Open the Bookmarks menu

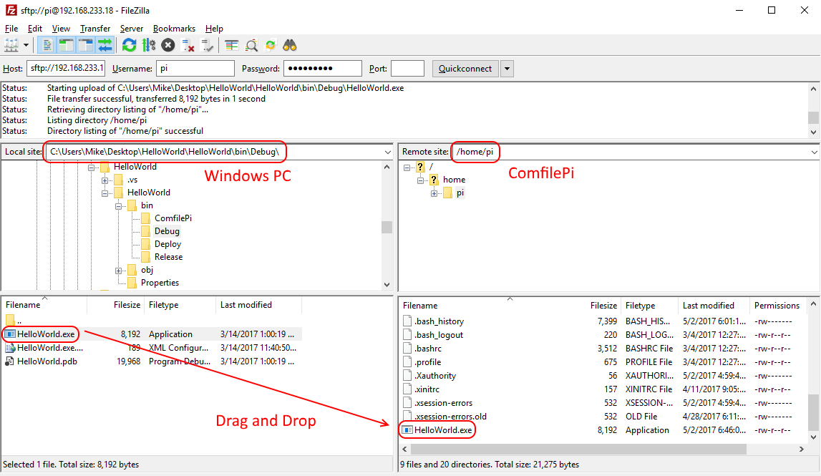(174, 29)
